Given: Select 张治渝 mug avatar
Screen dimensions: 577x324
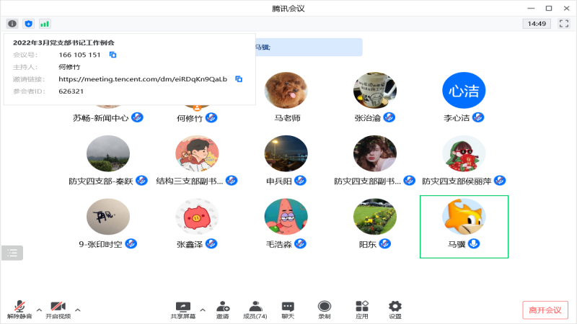Looking at the screenshot, I should click(x=375, y=91).
